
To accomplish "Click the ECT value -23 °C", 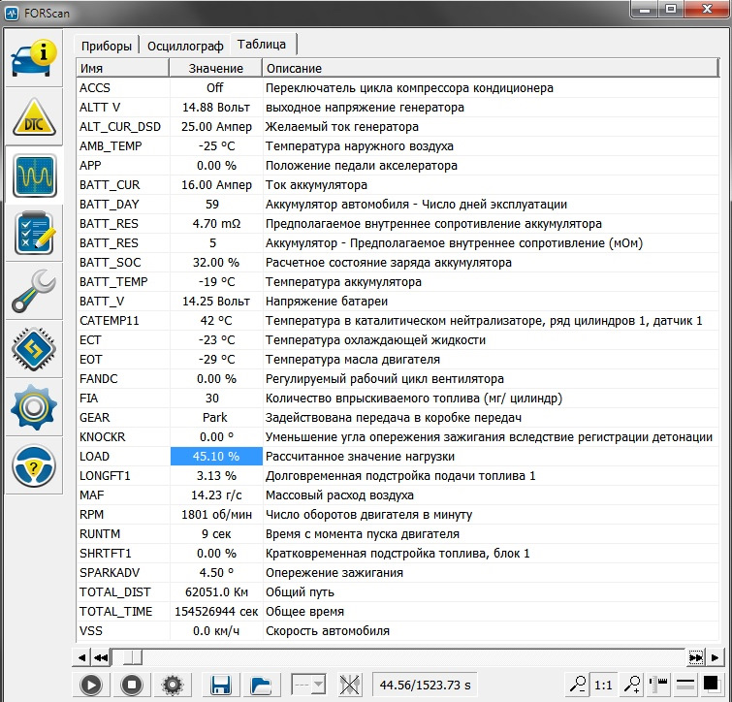I will (x=216, y=339).
